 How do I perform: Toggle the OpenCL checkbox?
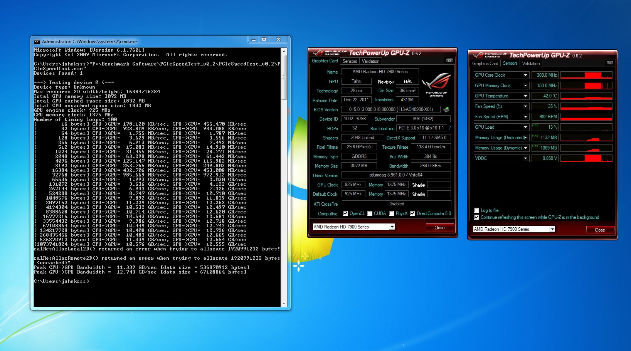(346, 213)
